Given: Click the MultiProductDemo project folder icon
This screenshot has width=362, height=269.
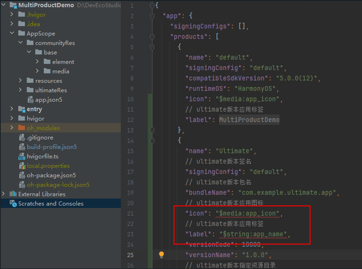Looking at the screenshot, I should click(x=13, y=5).
